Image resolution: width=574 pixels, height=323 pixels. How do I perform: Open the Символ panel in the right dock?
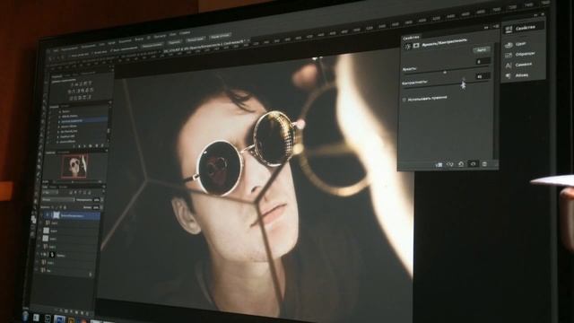pyautogui.click(x=518, y=65)
